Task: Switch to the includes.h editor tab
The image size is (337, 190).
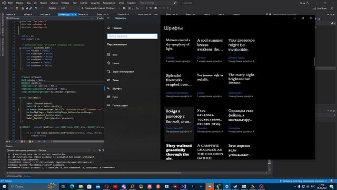Action: 45,14
